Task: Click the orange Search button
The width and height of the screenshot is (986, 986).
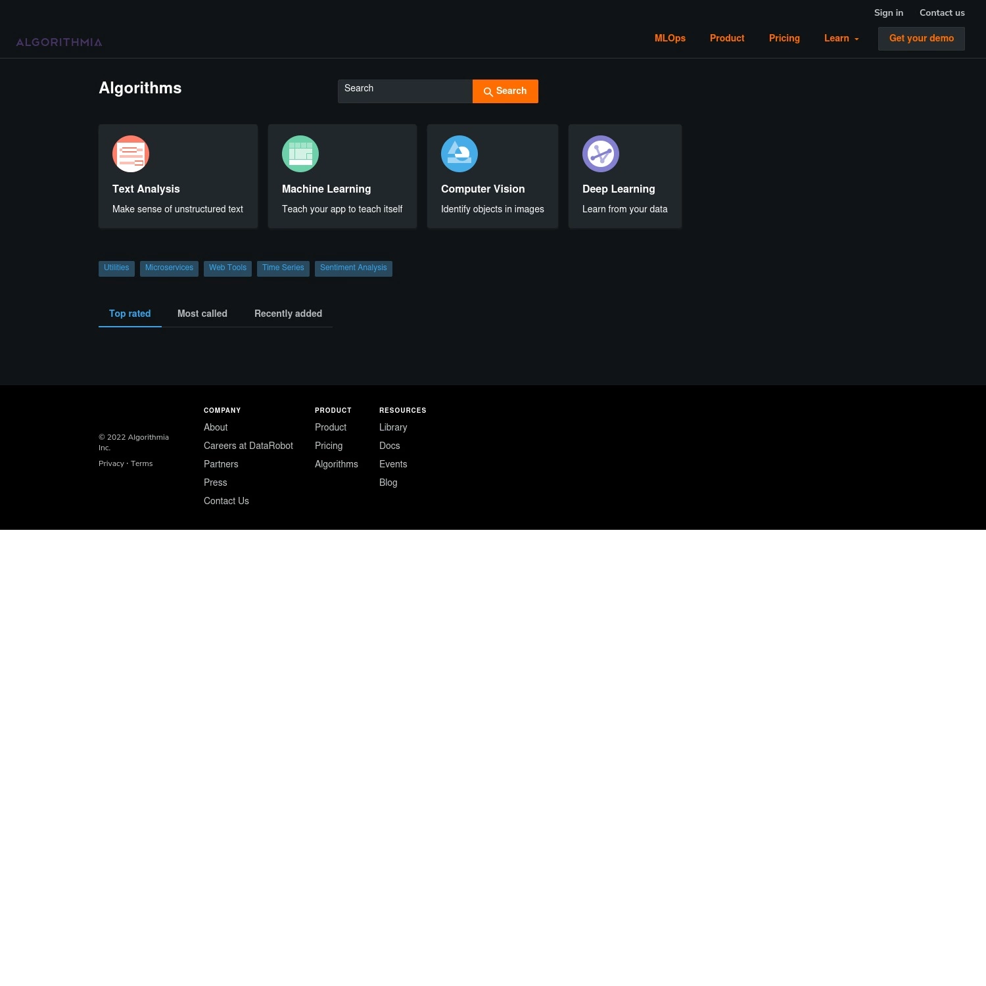Action: pos(505,91)
